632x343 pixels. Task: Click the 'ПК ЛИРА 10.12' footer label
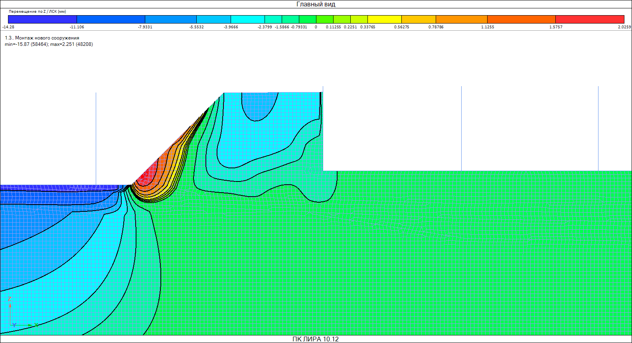pos(315,339)
